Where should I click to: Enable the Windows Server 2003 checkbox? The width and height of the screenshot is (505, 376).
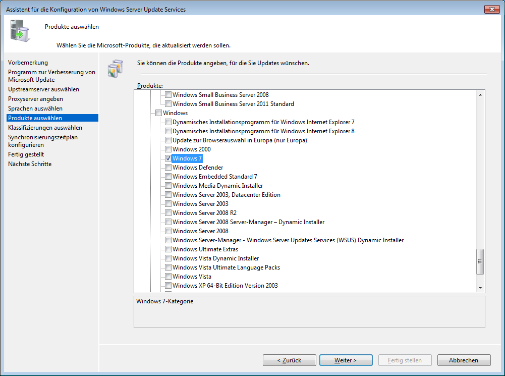click(x=168, y=203)
